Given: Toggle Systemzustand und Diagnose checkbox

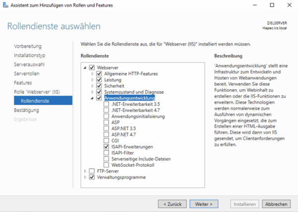Looking at the screenshot, I should [x=99, y=92].
